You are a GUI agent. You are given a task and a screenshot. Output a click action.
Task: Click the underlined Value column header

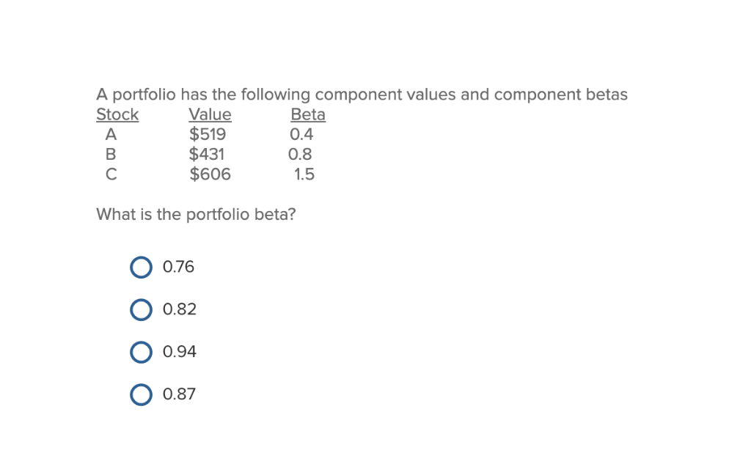coord(210,115)
